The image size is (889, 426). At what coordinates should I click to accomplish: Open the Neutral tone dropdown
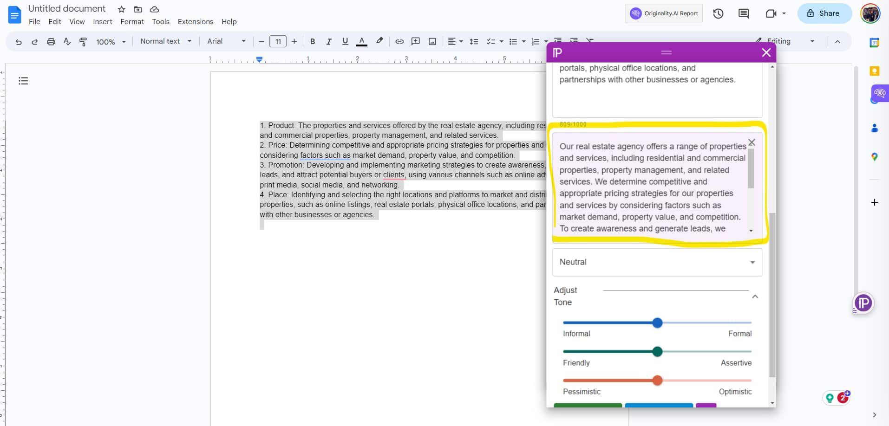[657, 262]
